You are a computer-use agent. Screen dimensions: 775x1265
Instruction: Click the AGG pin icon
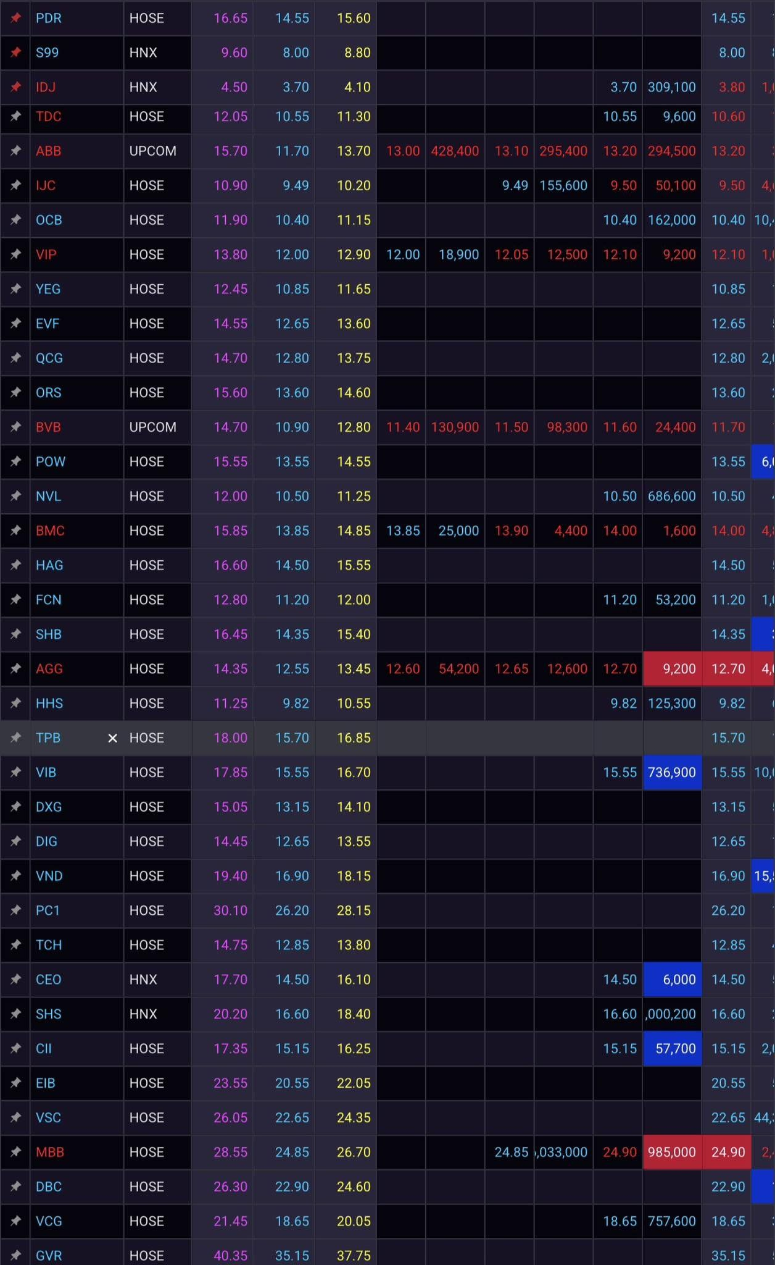tap(15, 670)
